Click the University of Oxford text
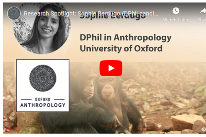 [x=121, y=49]
